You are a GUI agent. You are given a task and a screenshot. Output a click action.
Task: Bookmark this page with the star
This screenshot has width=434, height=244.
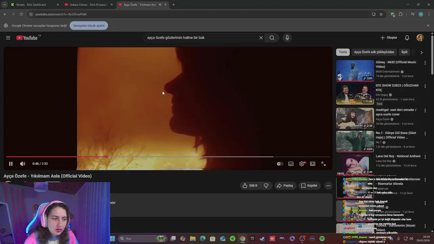381,14
